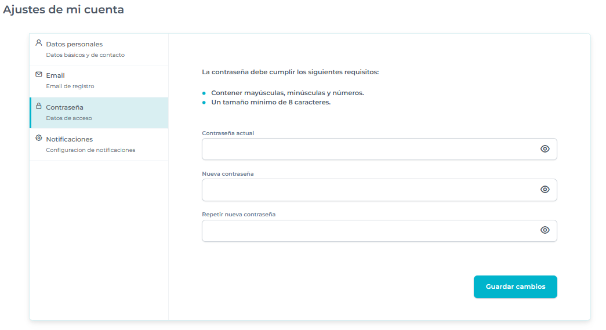Select the Contraseña sidebar item
This screenshot has width=606, height=330.
point(64,107)
